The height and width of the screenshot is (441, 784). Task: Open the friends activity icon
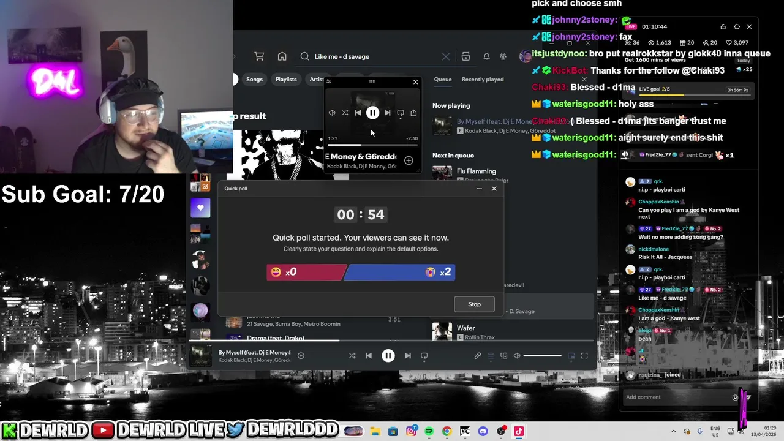pyautogui.click(x=503, y=56)
